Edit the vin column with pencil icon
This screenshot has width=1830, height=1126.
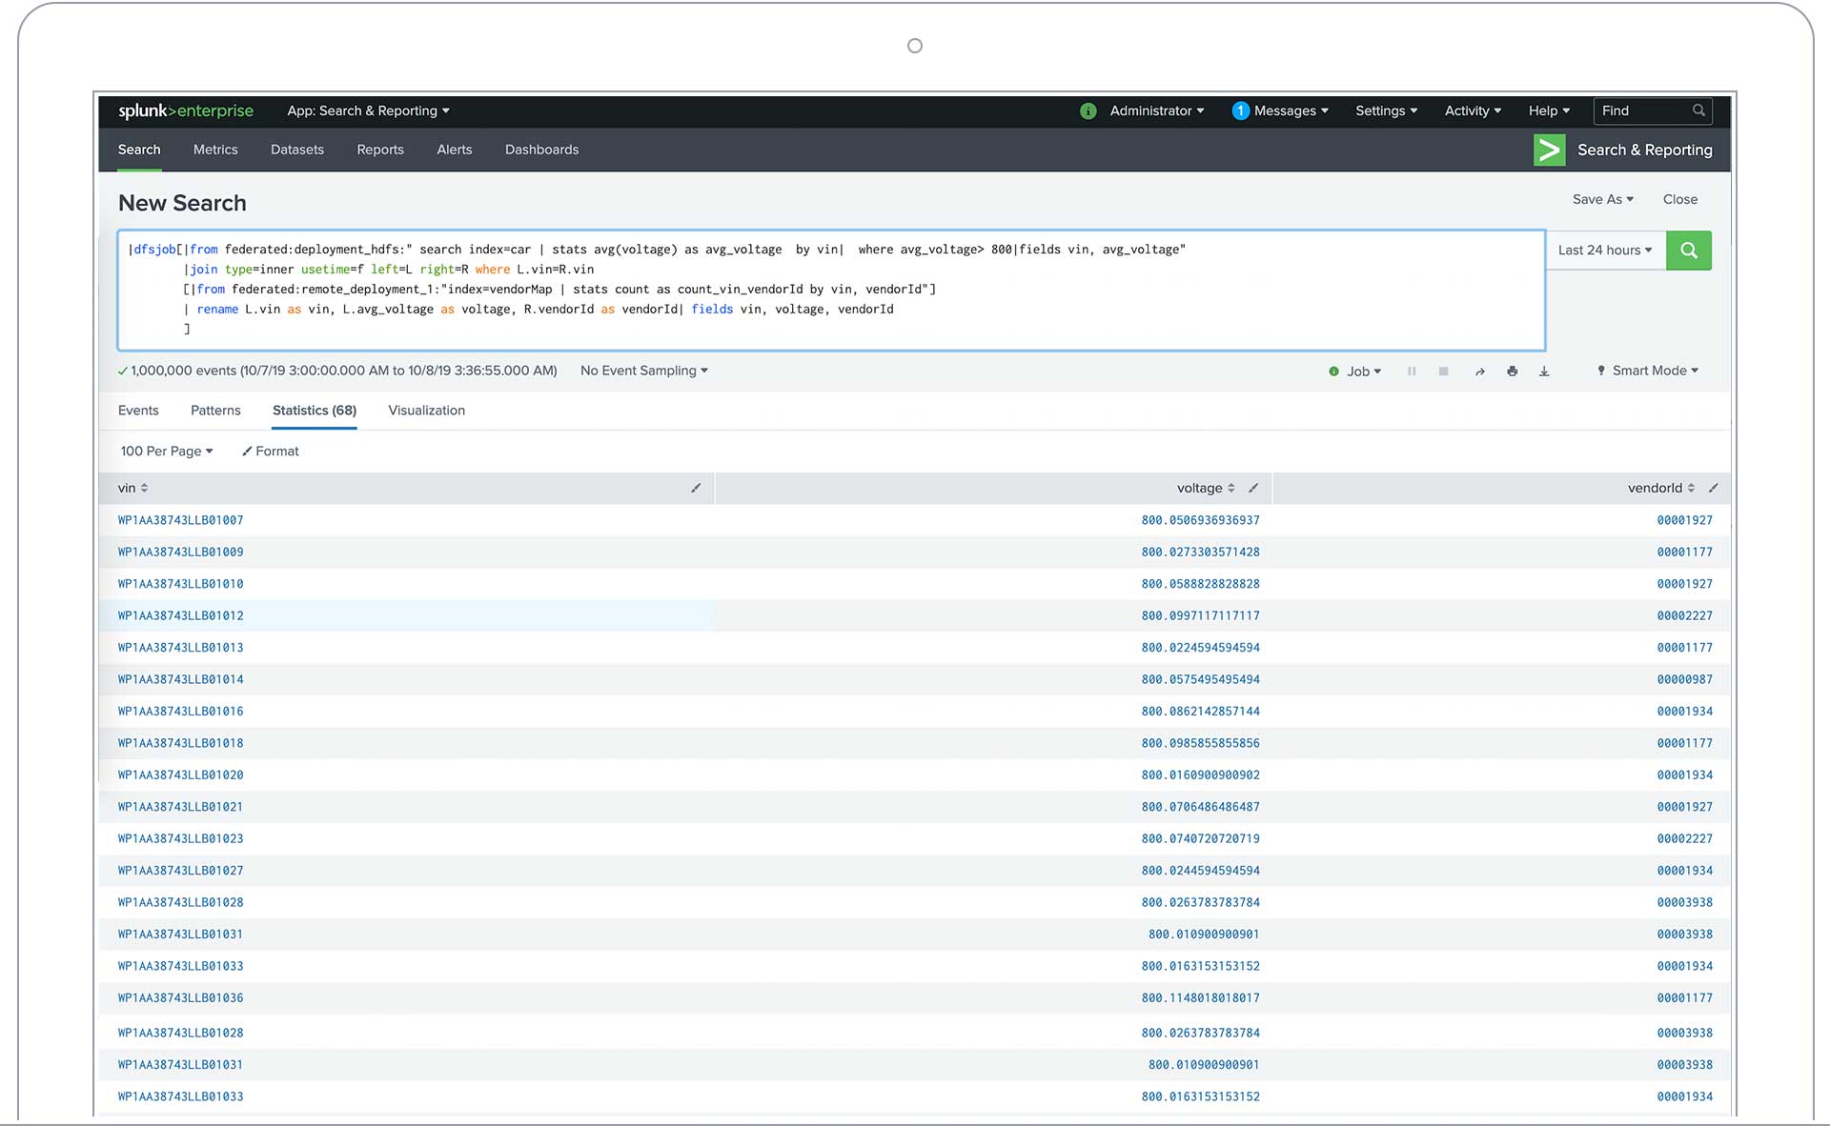click(696, 488)
